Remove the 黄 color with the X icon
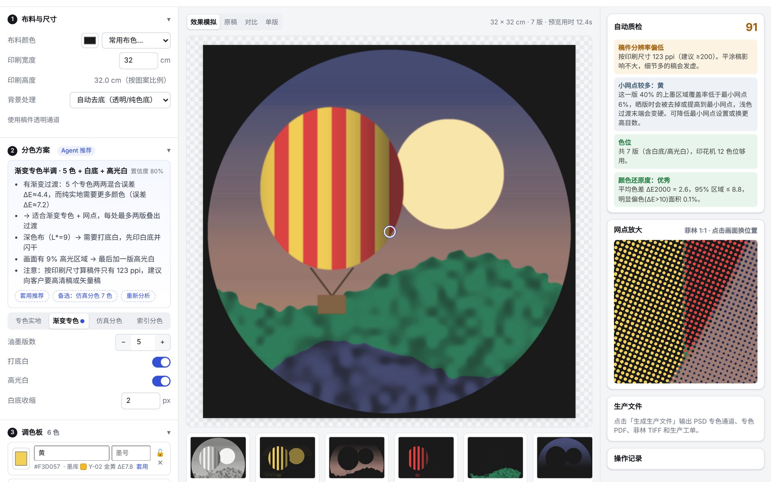Viewport: 771px width, 482px height. 160,463
